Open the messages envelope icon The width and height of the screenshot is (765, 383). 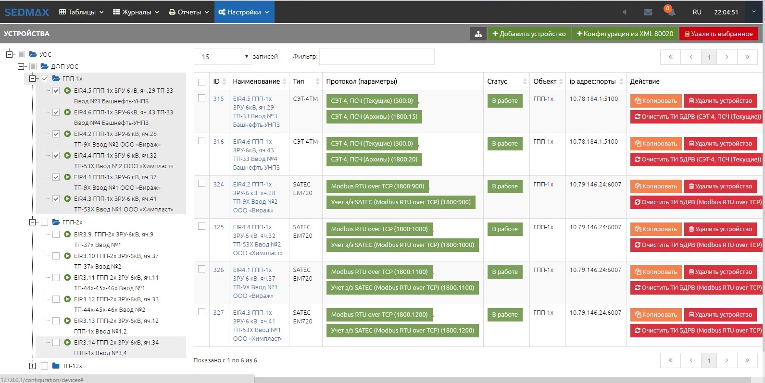648,12
